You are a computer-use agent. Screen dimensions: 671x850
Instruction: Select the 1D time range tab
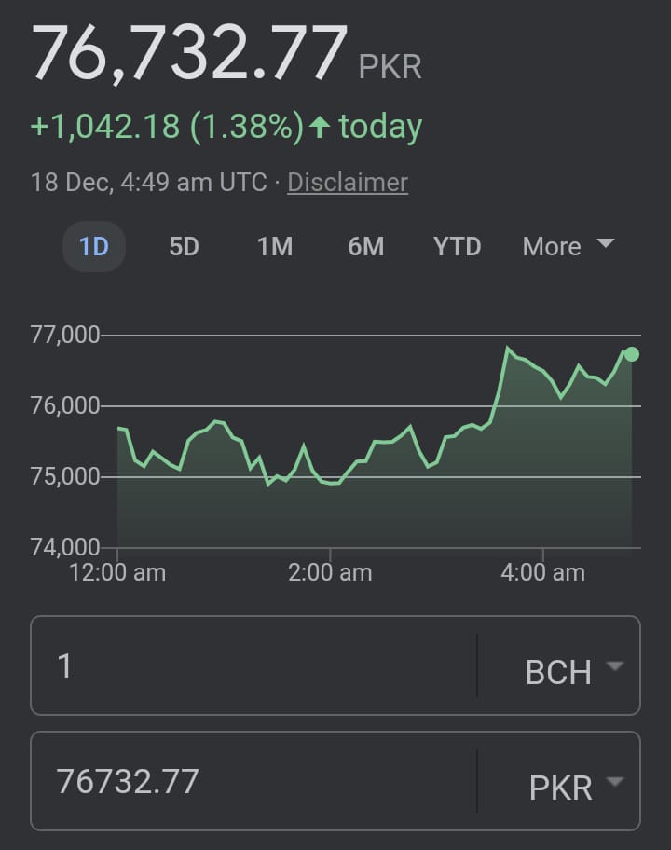click(x=94, y=247)
